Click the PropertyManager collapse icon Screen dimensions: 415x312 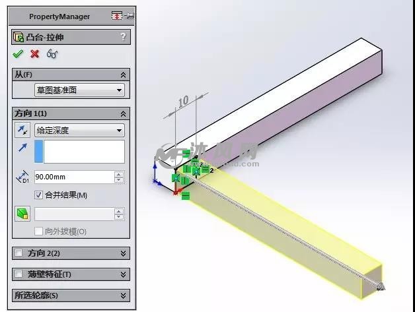click(x=117, y=16)
